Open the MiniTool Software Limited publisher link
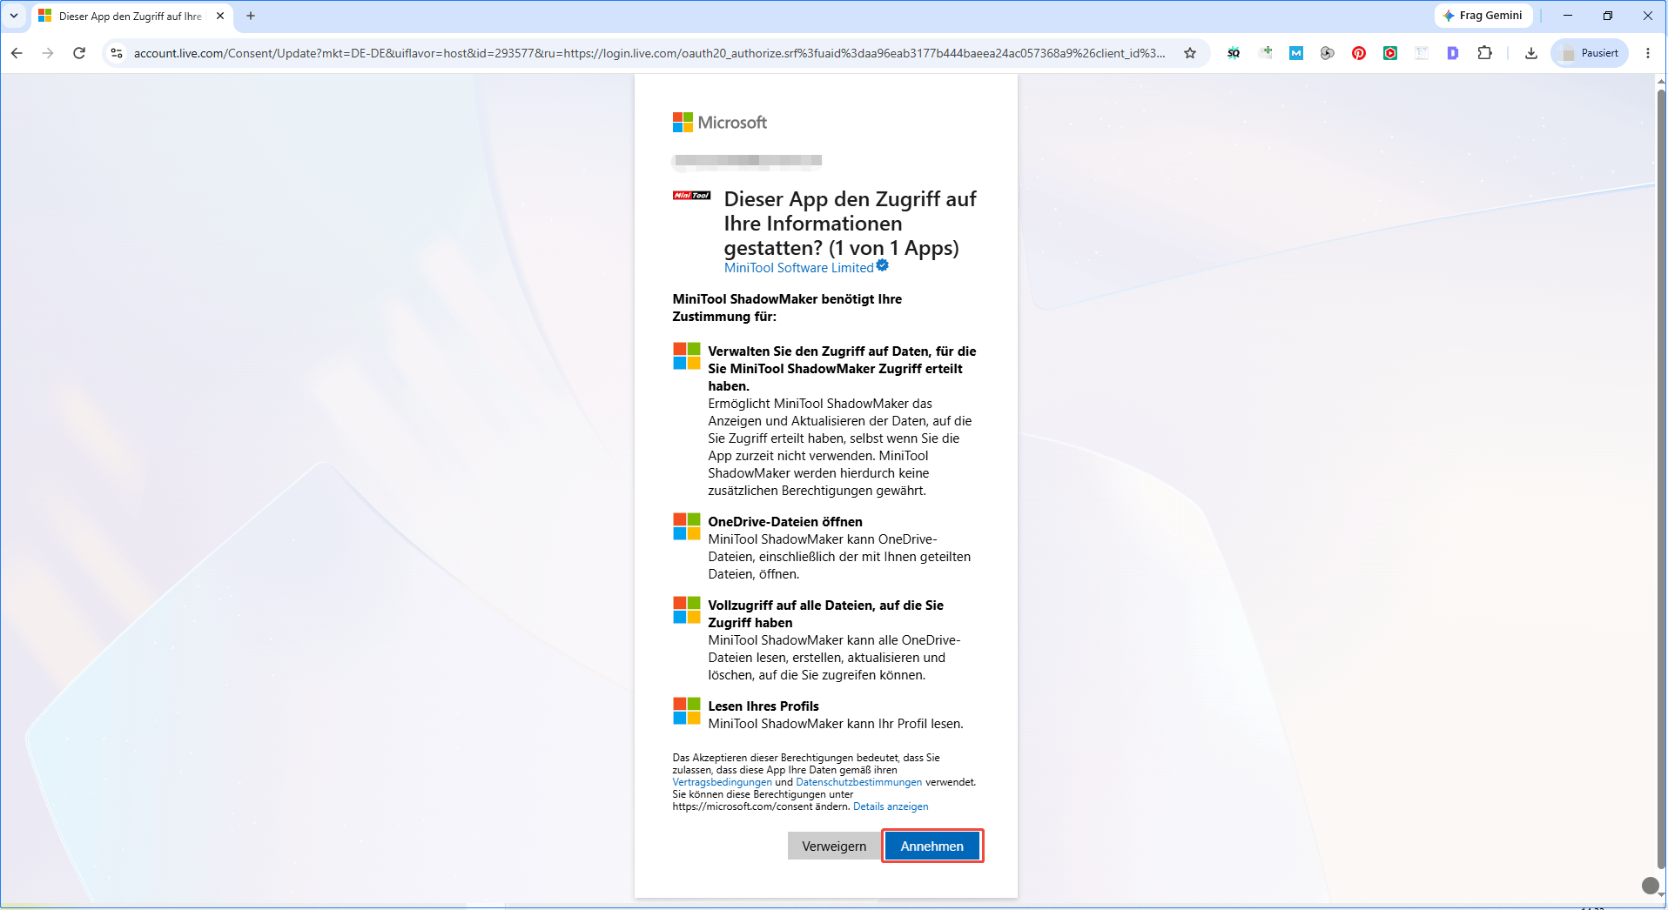Viewport: 1668px width, 910px height. point(798,268)
